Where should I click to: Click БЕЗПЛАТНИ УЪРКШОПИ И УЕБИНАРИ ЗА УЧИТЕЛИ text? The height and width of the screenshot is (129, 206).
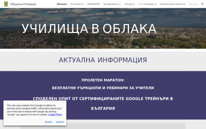click(103, 88)
